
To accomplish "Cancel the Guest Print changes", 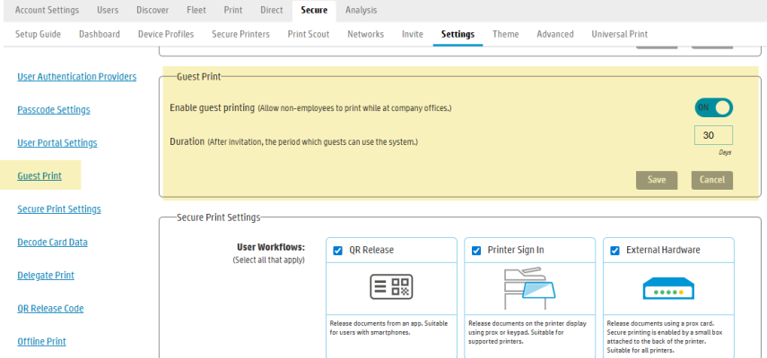I will [711, 180].
